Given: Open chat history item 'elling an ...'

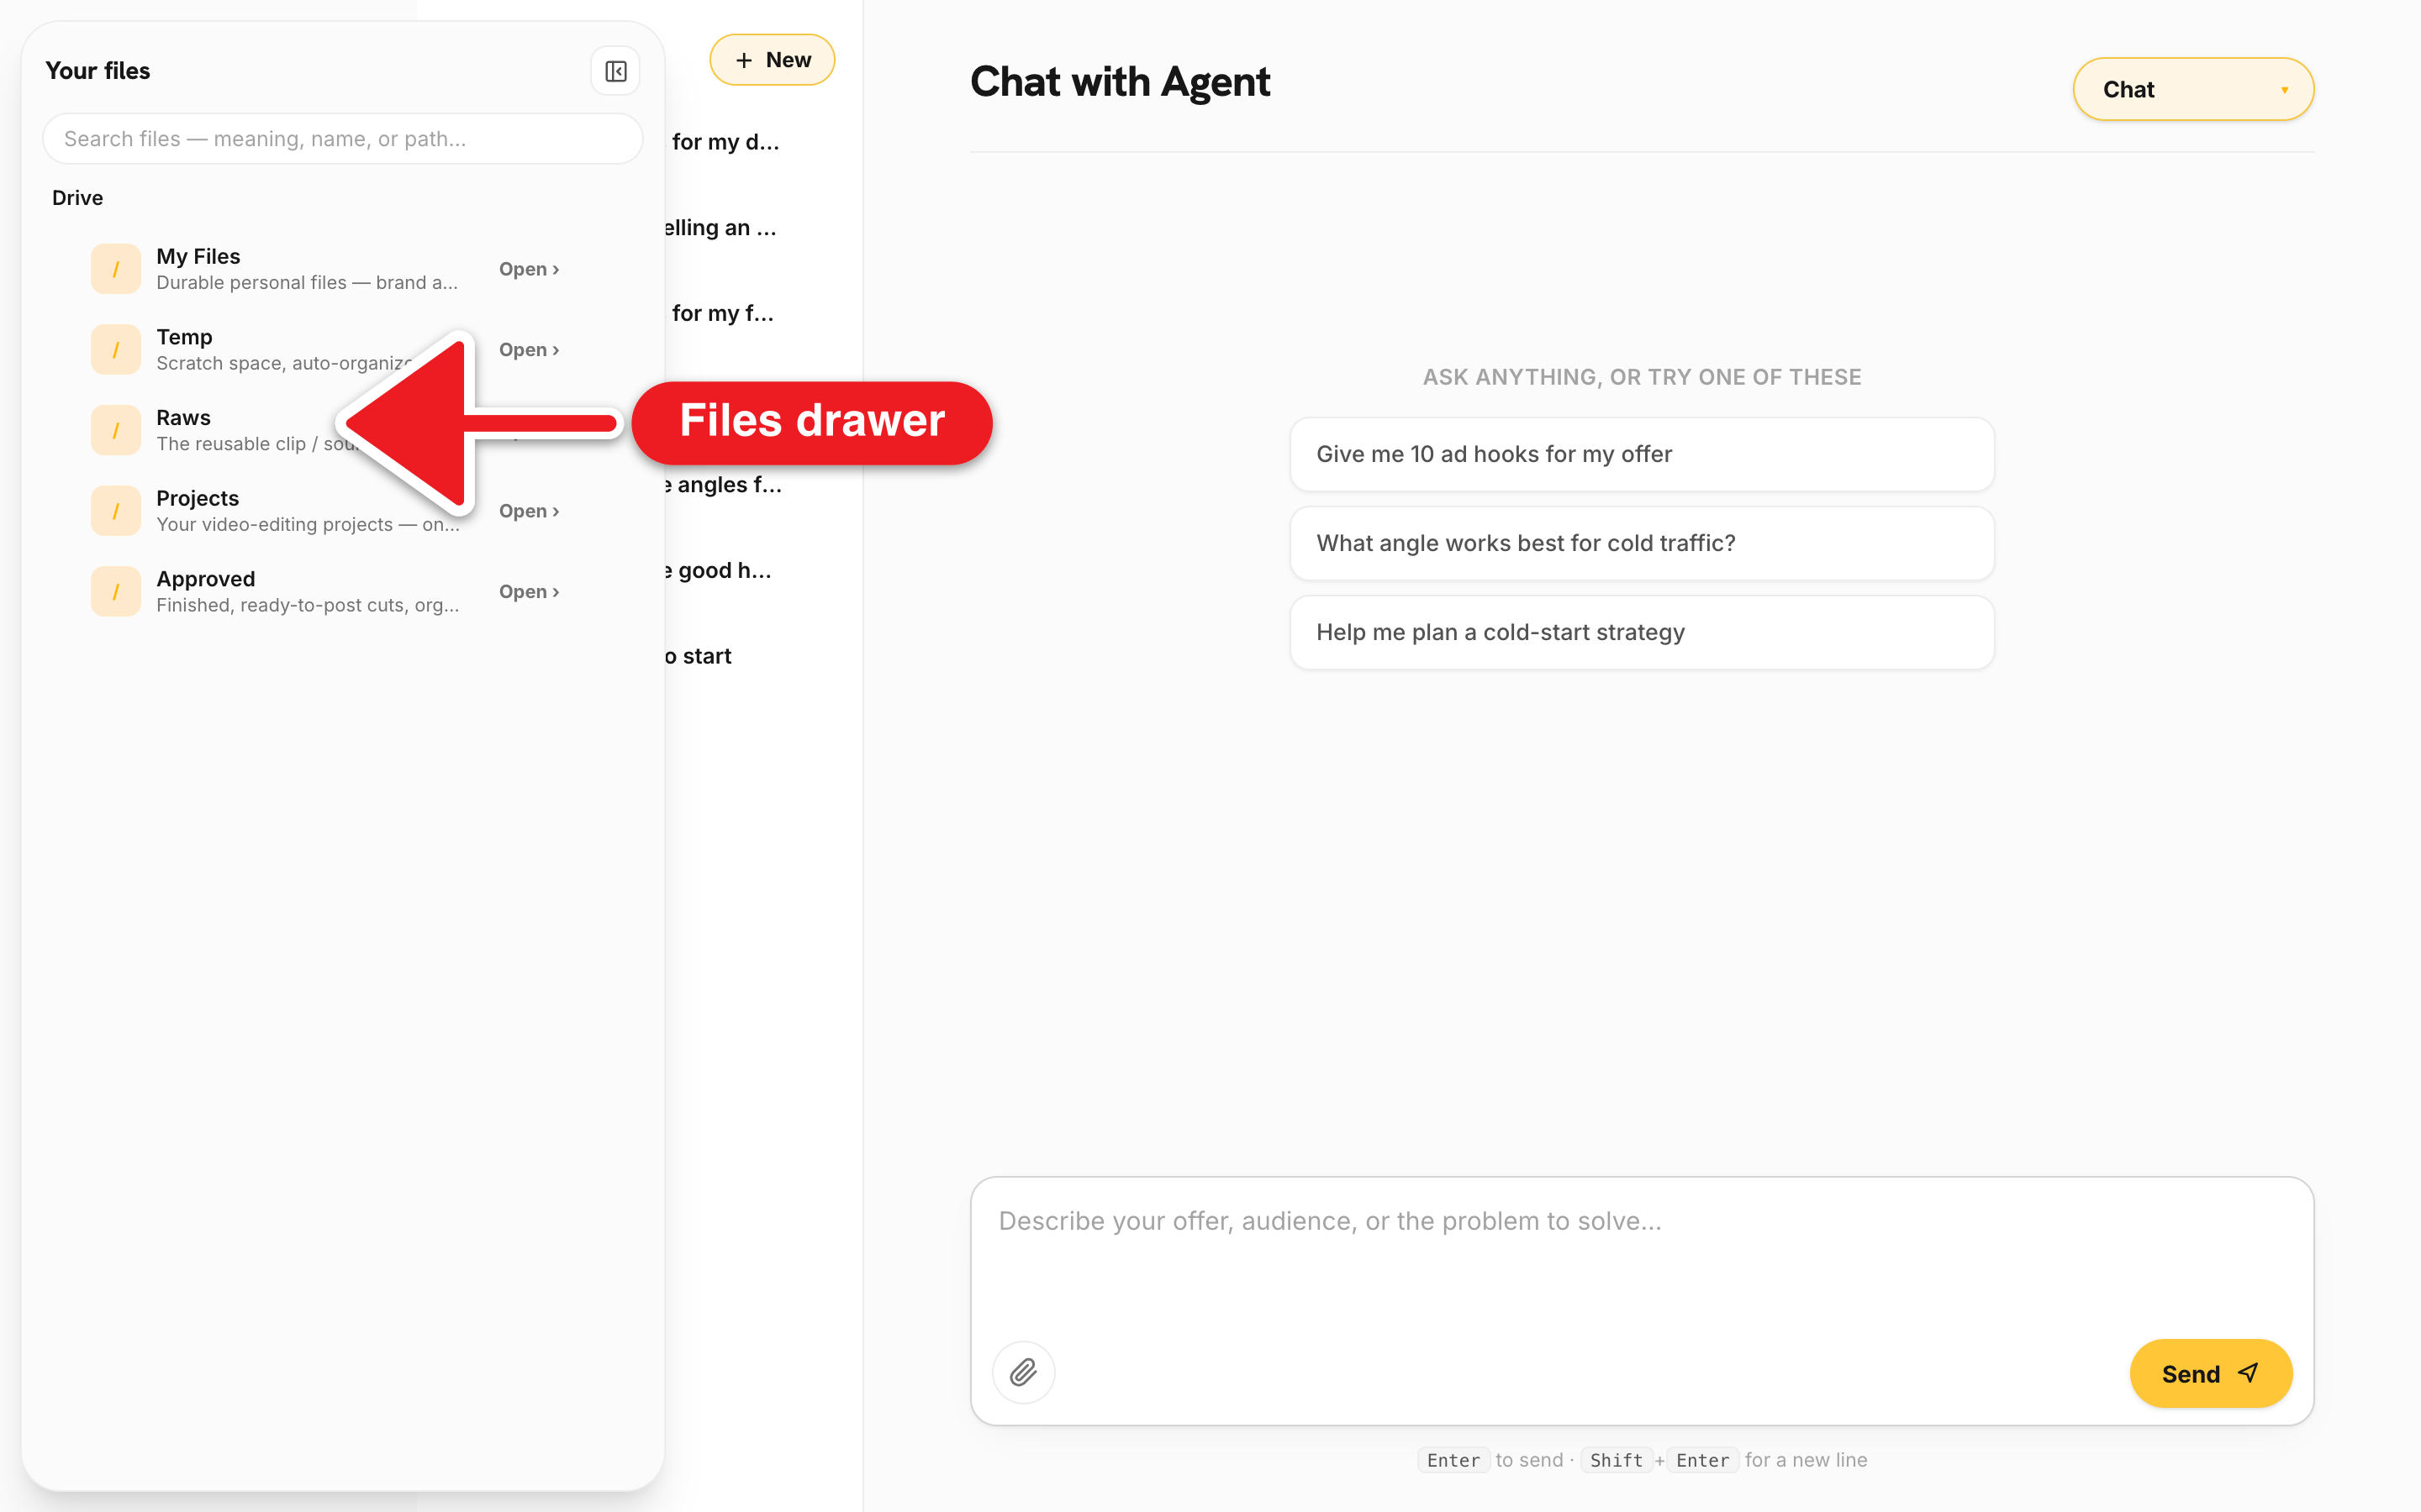Looking at the screenshot, I should click(x=720, y=228).
